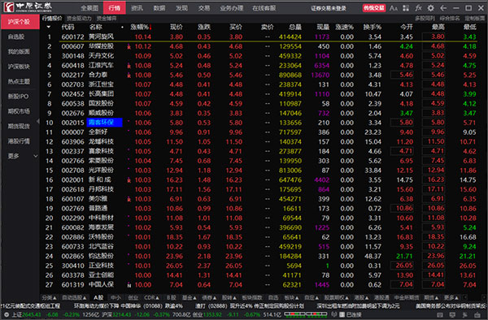
Task: Sort by the 涨幅% column header
Action: 141,28
